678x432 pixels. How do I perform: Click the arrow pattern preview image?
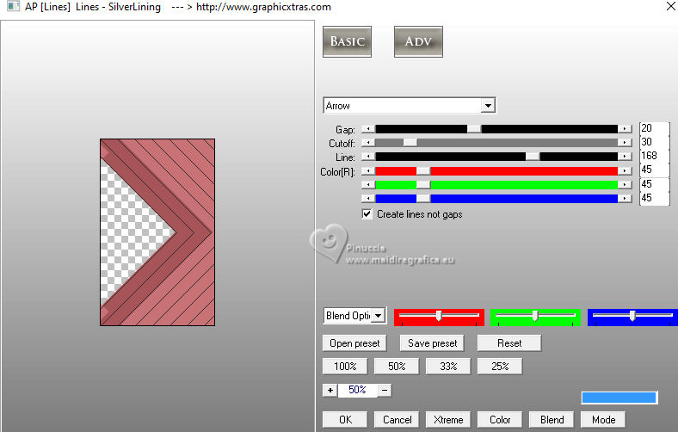pyautogui.click(x=157, y=232)
